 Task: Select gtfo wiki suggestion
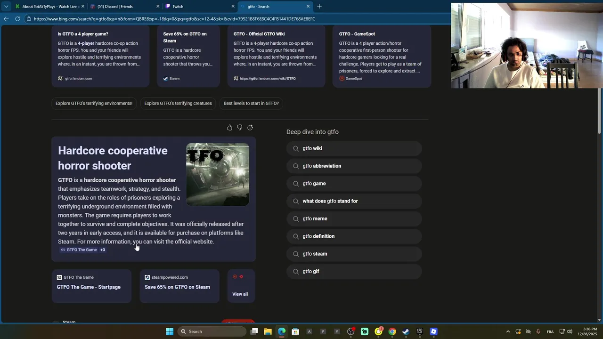point(354,148)
